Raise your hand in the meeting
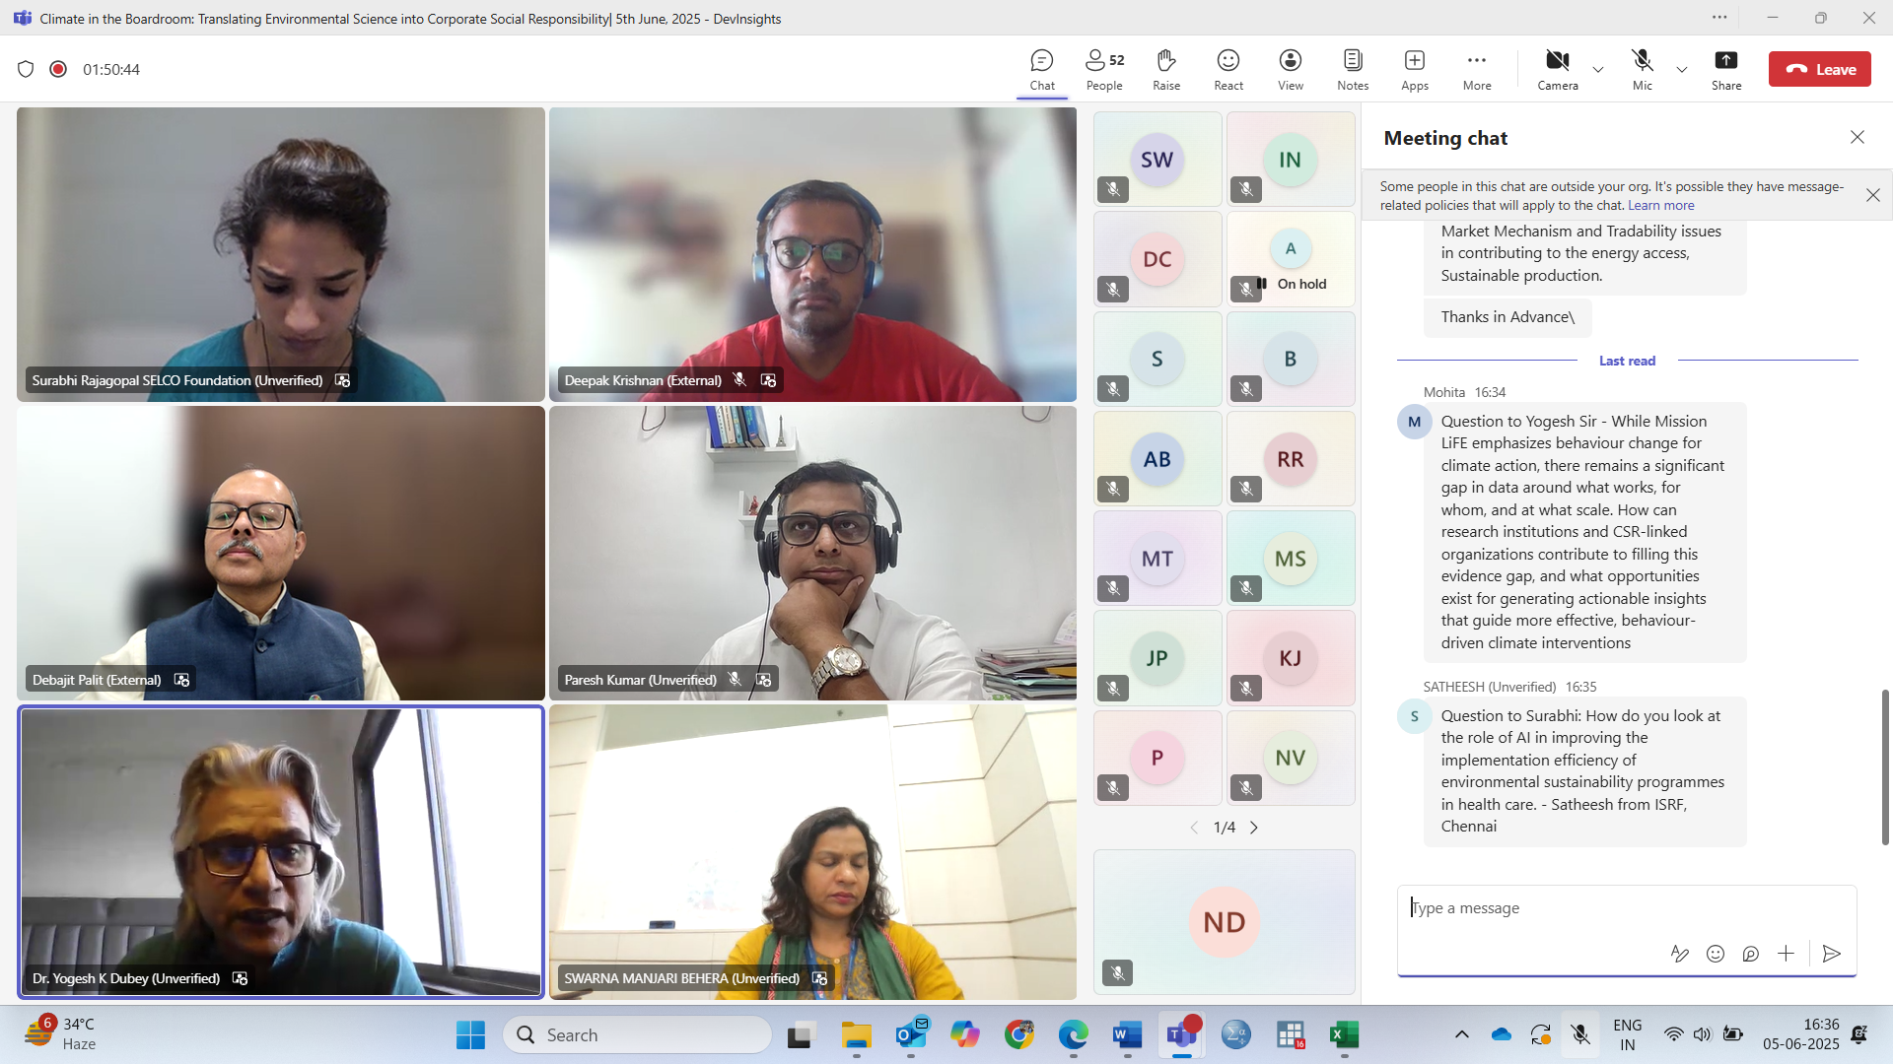Viewport: 1893px width, 1064px height. click(1166, 69)
